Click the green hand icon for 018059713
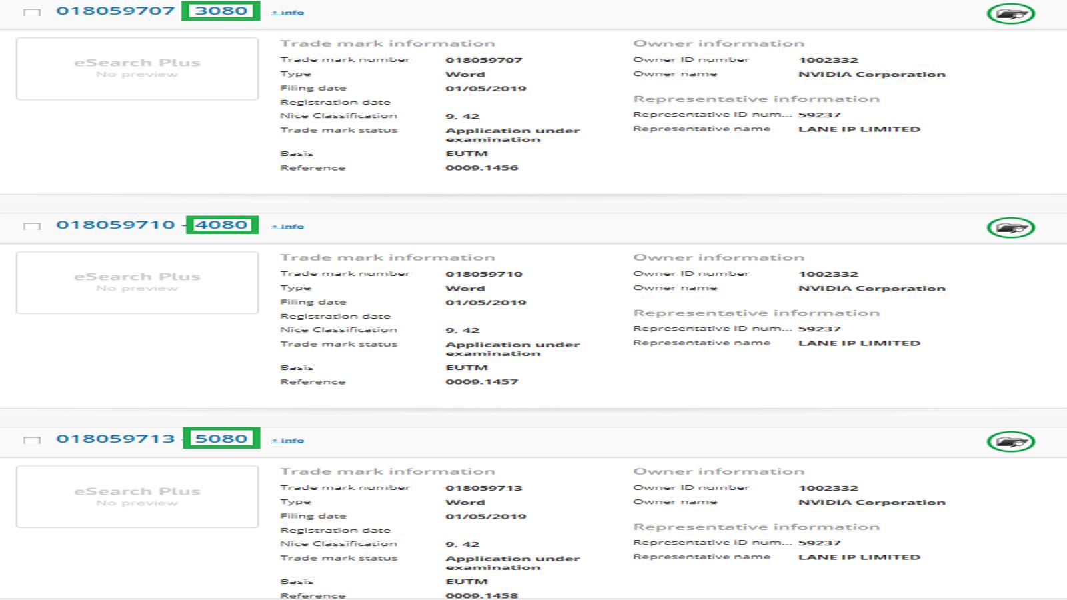This screenshot has width=1067, height=600. click(x=1010, y=441)
